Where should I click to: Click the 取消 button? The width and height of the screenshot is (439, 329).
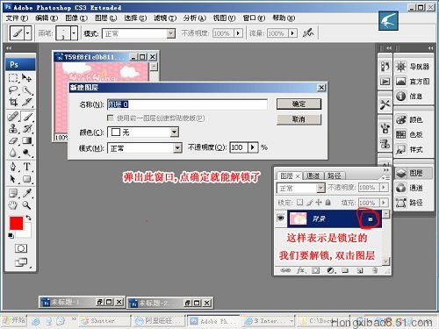pyautogui.click(x=299, y=119)
